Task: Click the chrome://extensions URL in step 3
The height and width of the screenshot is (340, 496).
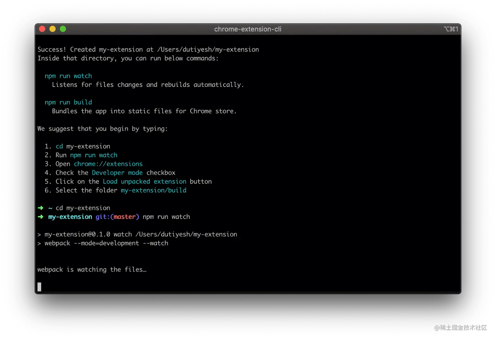Action: point(108,164)
